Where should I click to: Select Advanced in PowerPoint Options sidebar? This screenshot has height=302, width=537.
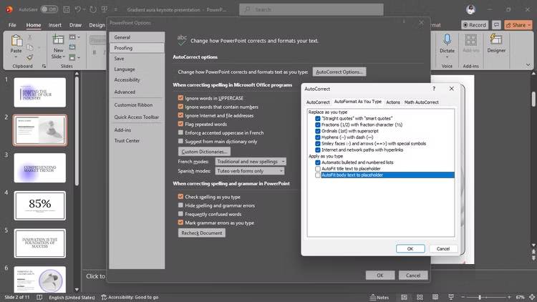point(125,92)
